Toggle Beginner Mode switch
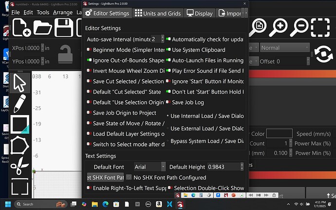 click(x=89, y=50)
